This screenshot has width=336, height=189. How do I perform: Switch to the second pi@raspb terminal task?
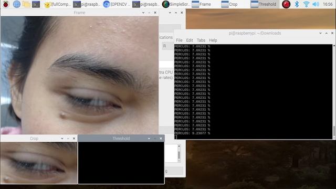(x=146, y=4)
